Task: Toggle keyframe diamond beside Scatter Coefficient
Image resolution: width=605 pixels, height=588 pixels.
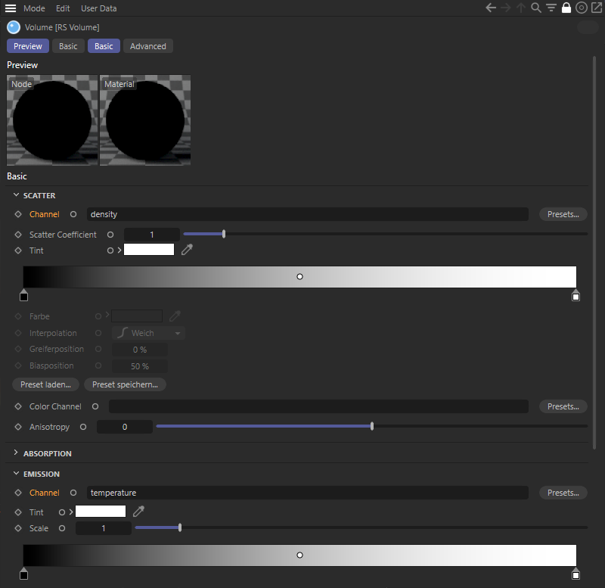Action: (18, 235)
